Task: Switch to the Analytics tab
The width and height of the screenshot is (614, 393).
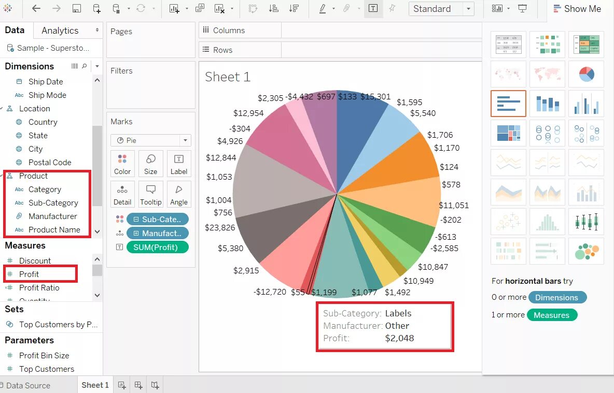Action: [x=60, y=31]
